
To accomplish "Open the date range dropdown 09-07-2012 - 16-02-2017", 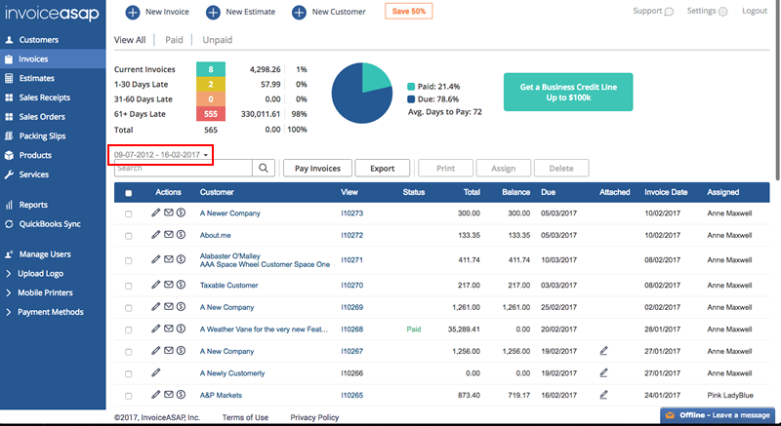I will click(x=161, y=154).
